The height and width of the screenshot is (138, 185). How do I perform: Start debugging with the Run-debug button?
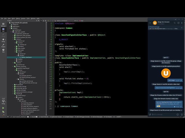click(3, 112)
